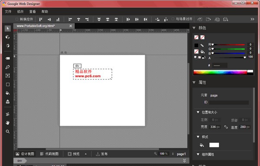Click the 预览 preview button
The width and height of the screenshot is (260, 166).
pyautogui.click(x=74, y=154)
